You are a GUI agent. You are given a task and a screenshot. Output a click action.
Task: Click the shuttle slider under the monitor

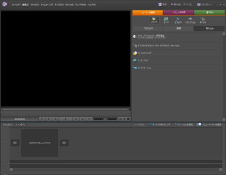(x=105, y=119)
